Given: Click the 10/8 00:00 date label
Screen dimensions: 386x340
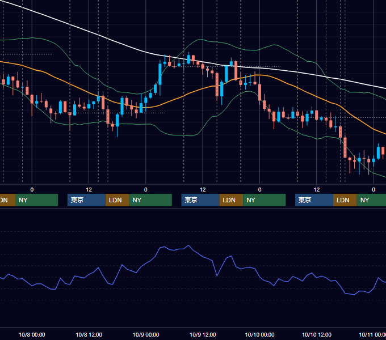Looking at the screenshot, I should [32, 334].
